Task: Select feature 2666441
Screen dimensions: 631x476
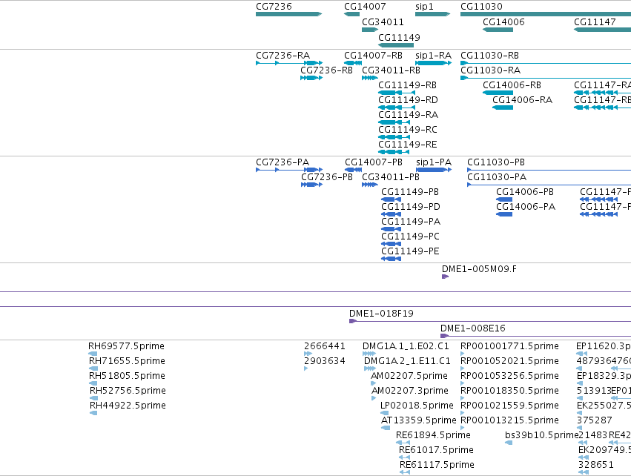Action: pos(308,354)
